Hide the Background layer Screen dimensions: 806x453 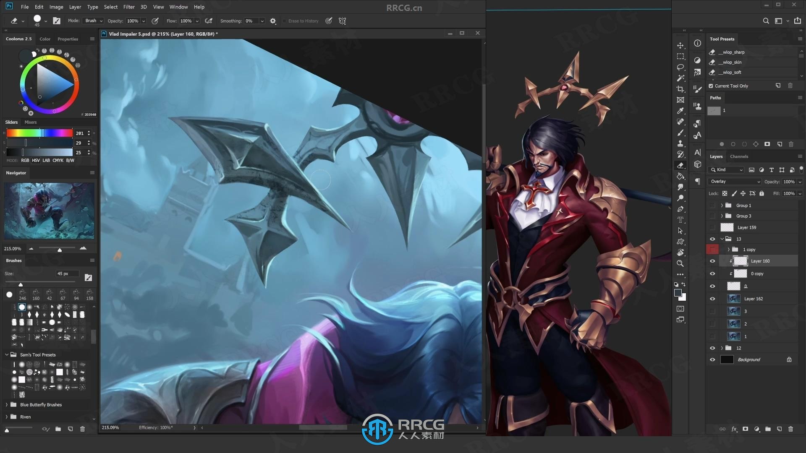tap(712, 359)
